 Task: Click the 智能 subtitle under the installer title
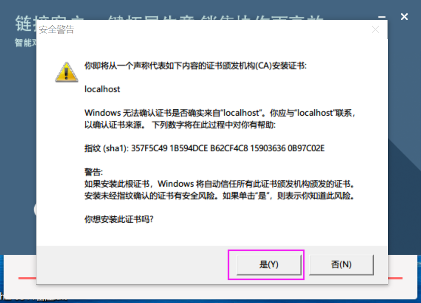[23, 42]
